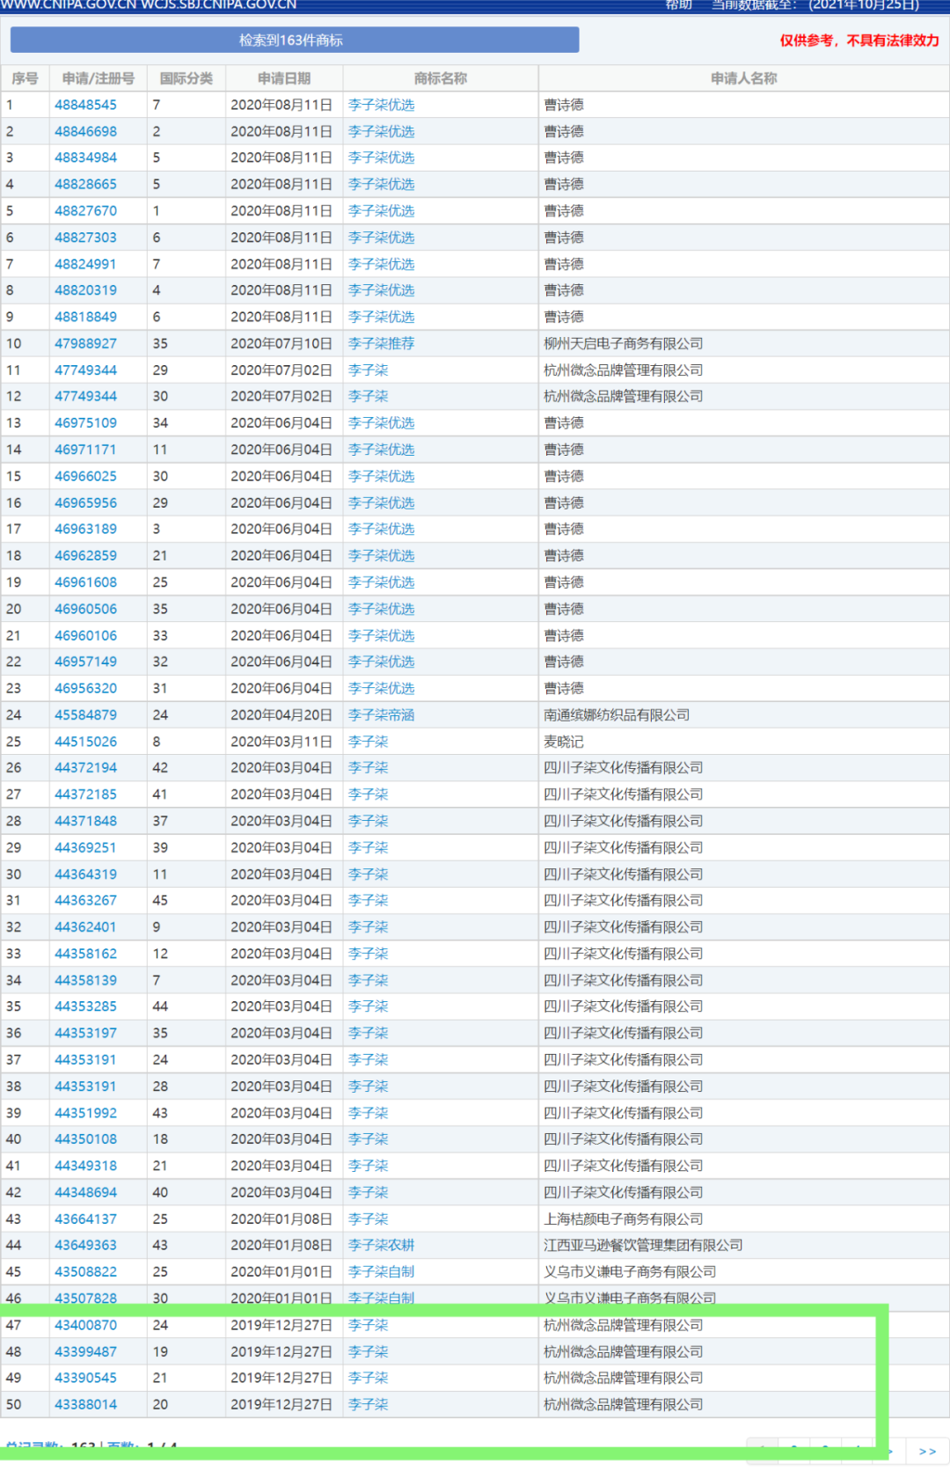This screenshot has width=950, height=1471.
Task: Open 李子柒 trademark in row 25
Action: coord(368,742)
